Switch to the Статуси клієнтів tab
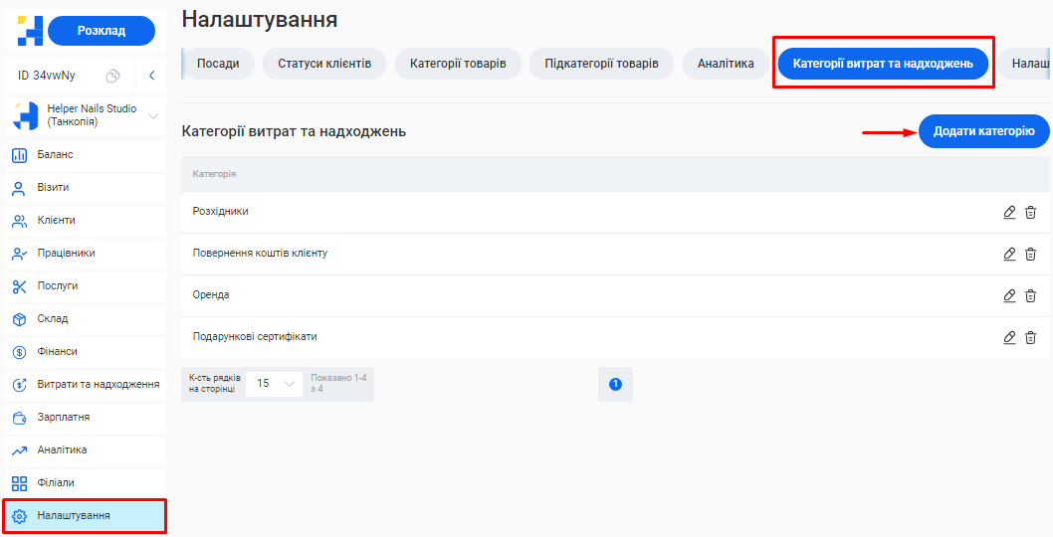Image resolution: width=1053 pixels, height=537 pixels. point(324,64)
